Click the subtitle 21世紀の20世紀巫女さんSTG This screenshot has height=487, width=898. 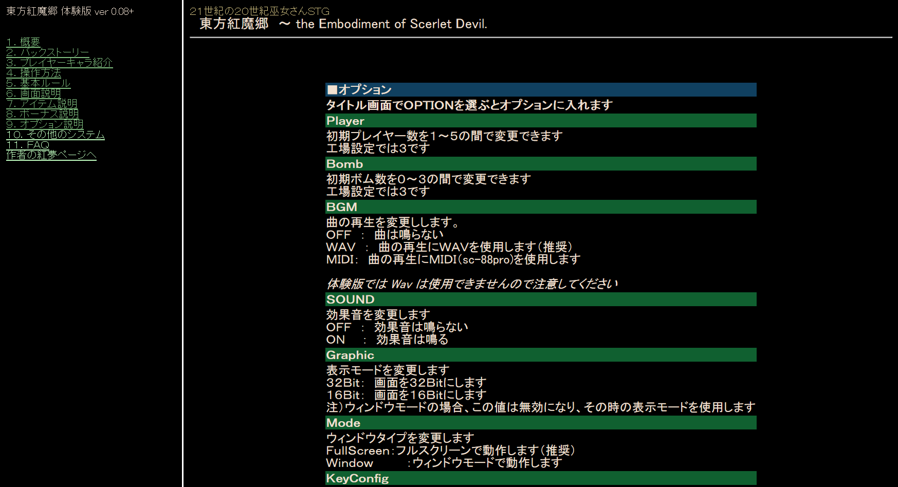[x=260, y=11]
